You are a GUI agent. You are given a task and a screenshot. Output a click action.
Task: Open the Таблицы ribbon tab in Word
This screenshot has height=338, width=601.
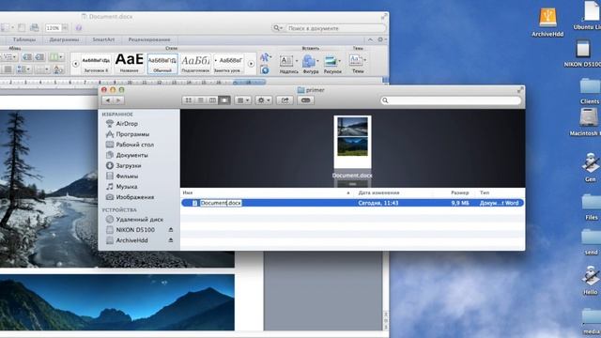[24, 39]
